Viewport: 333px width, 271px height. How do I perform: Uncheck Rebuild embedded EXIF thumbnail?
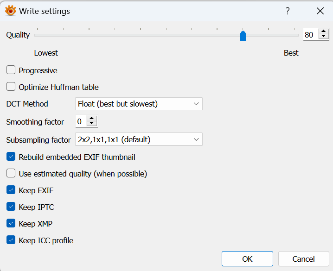[x=11, y=157]
